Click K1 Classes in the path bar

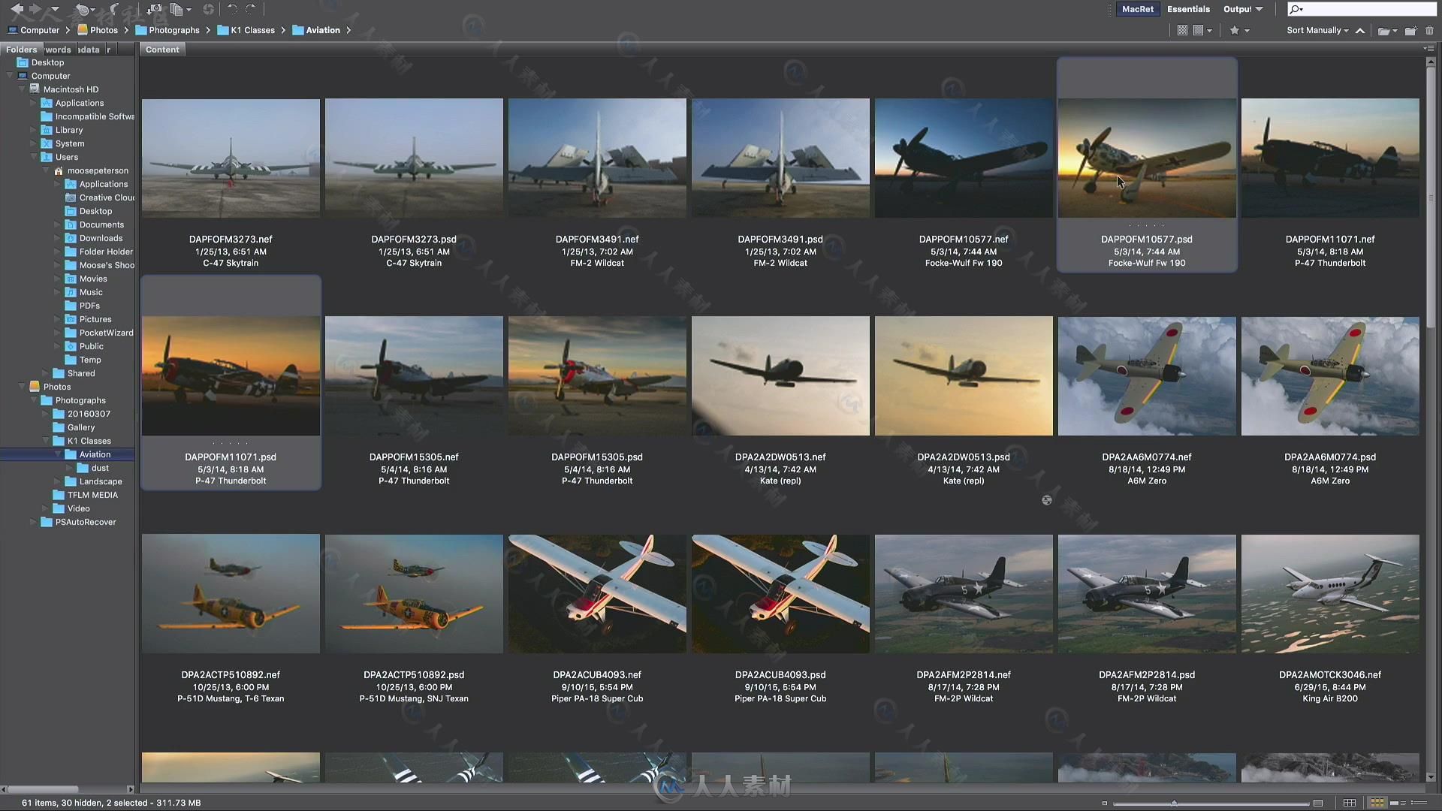[246, 30]
